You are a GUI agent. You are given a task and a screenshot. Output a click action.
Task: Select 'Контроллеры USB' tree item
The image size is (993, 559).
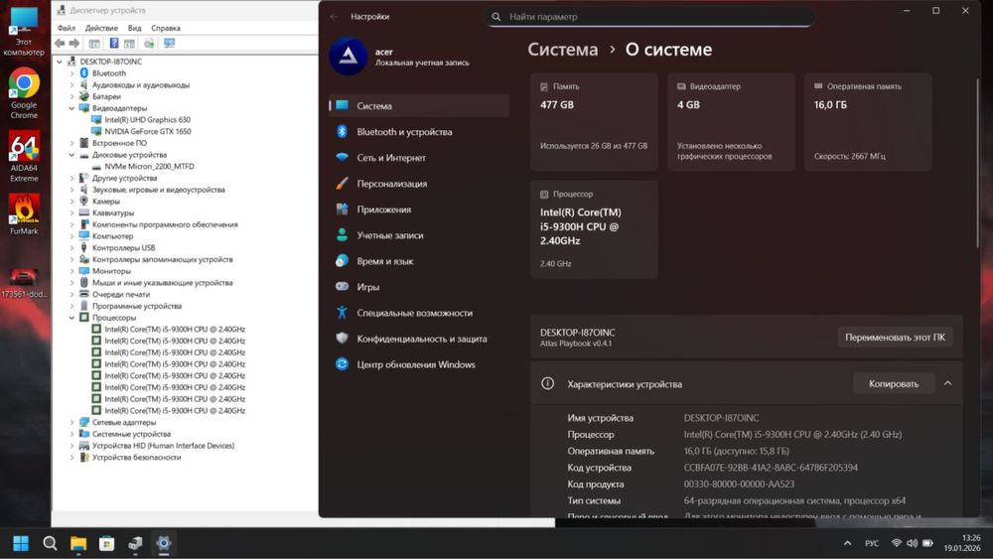123,247
